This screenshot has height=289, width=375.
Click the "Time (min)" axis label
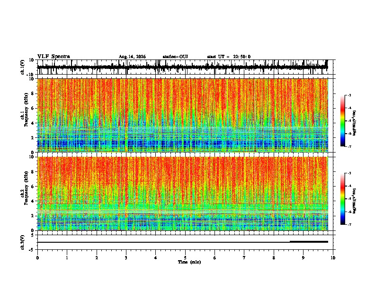189,262
